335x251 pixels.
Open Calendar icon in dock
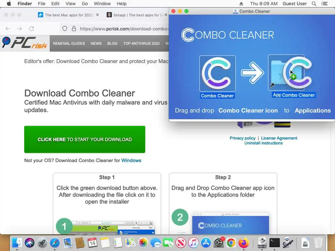[92, 243]
